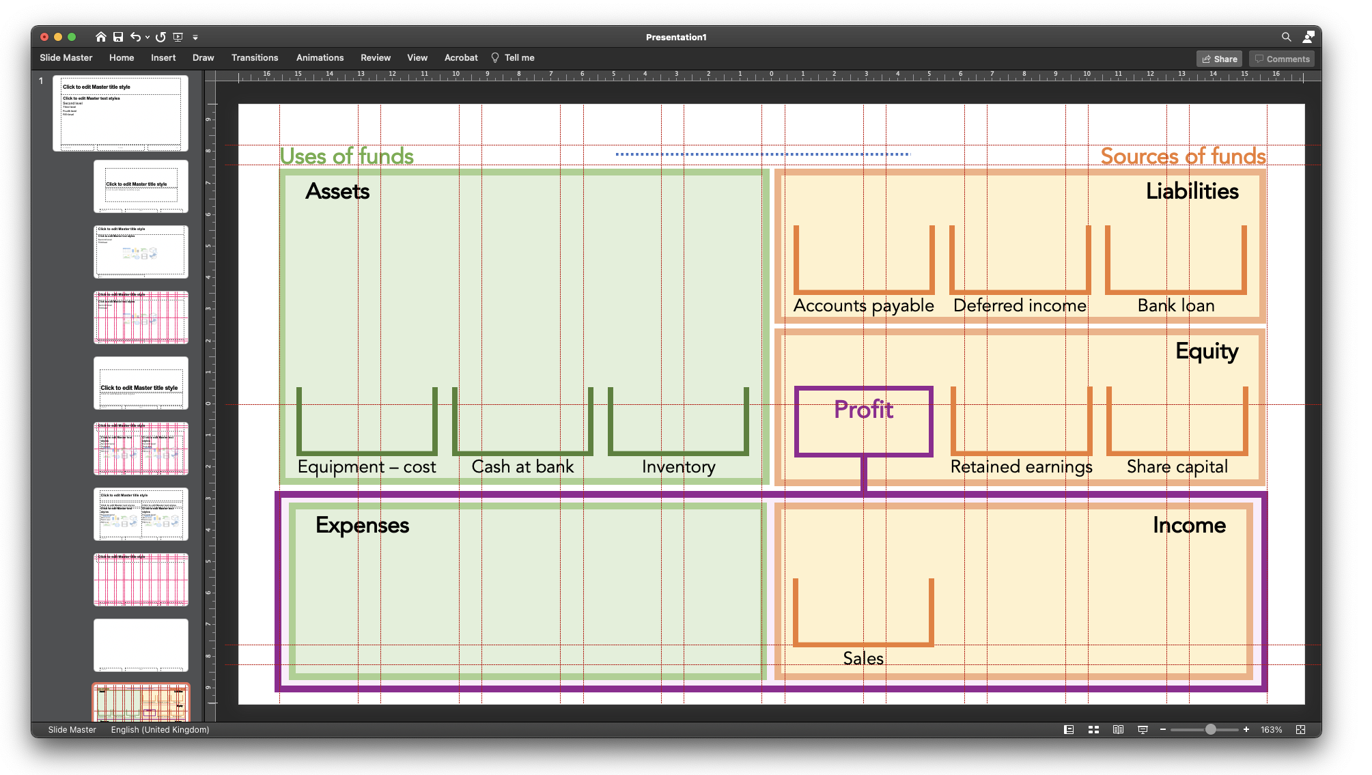Viewport: 1372px width, 775px height.
Task: Search the presentation with the magnifier icon
Action: 1286,37
